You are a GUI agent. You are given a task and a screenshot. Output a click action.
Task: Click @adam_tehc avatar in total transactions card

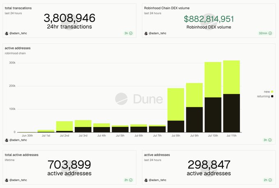pos(7,34)
